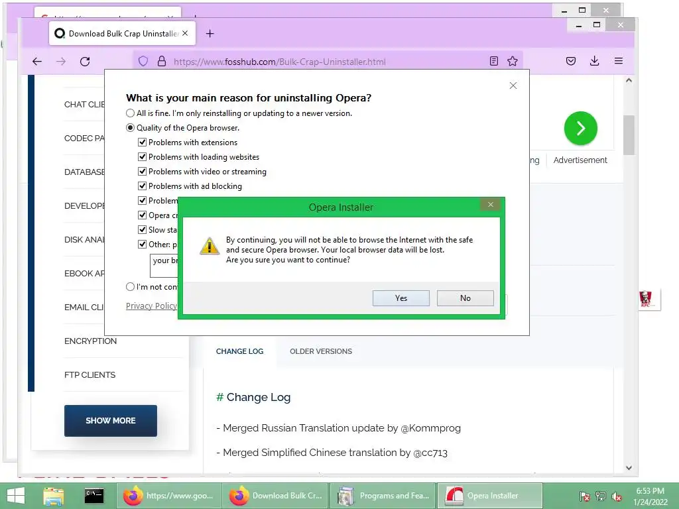Open the CODEC PACKS sidebar category

pyautogui.click(x=84, y=139)
